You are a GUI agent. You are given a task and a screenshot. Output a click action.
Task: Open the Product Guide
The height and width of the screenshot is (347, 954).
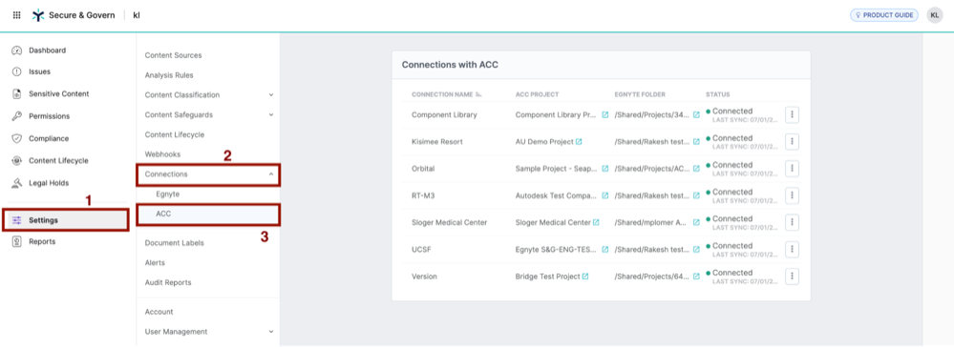[884, 15]
